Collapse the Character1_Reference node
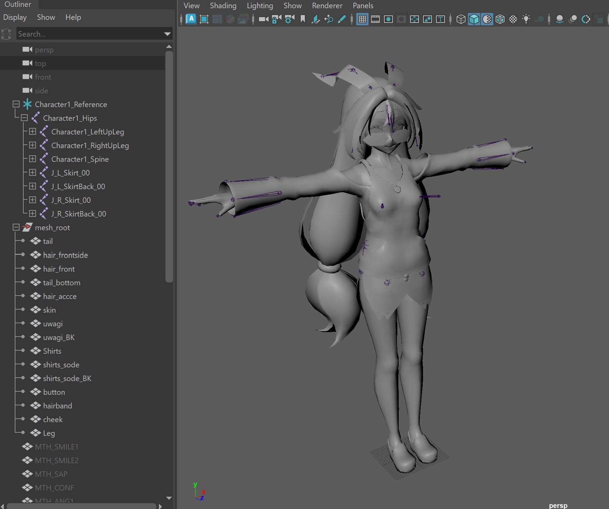The image size is (609, 509). pyautogui.click(x=16, y=104)
